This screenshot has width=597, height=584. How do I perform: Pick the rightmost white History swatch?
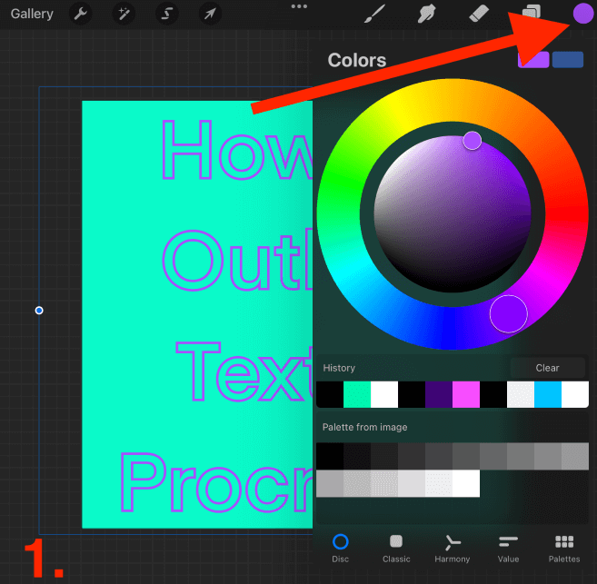coord(575,394)
